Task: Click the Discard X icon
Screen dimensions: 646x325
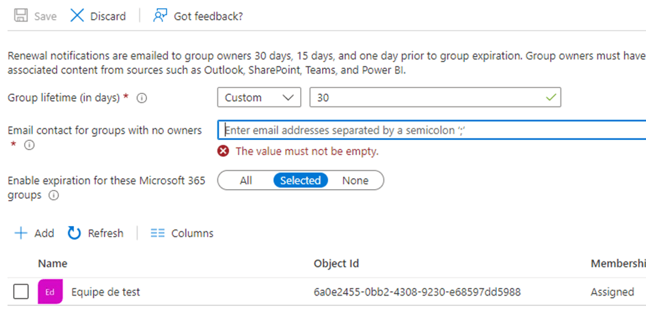Action: (x=77, y=16)
